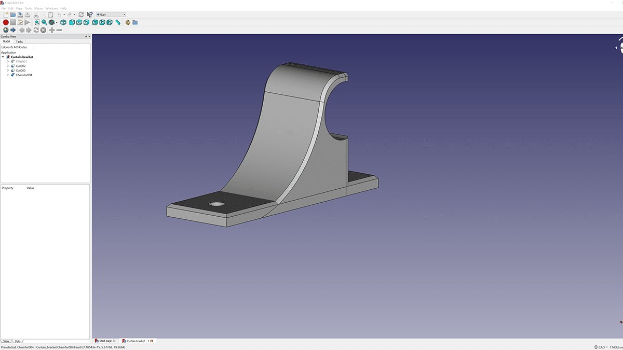Click the CAD navigation style in status bar
The width and height of the screenshot is (623, 350).
(601, 346)
